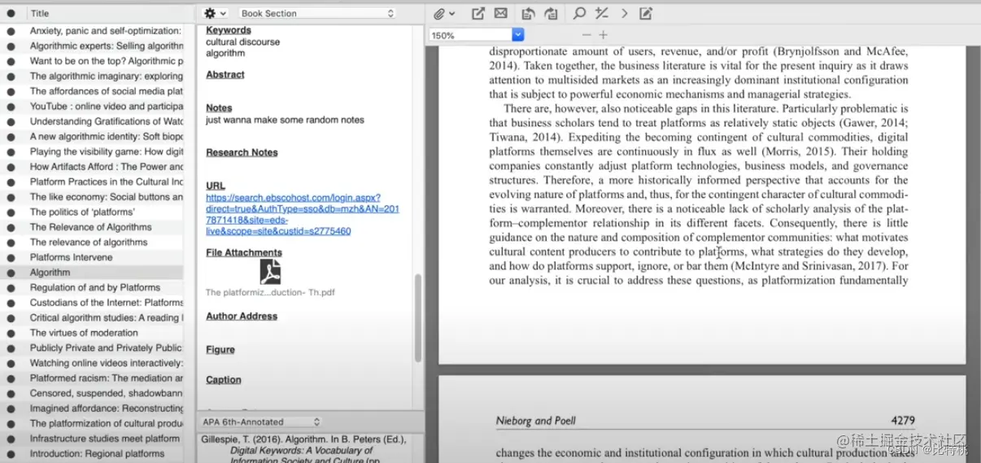Image resolution: width=981 pixels, height=463 pixels.
Task: Rotate the PDF page right
Action: click(x=552, y=13)
